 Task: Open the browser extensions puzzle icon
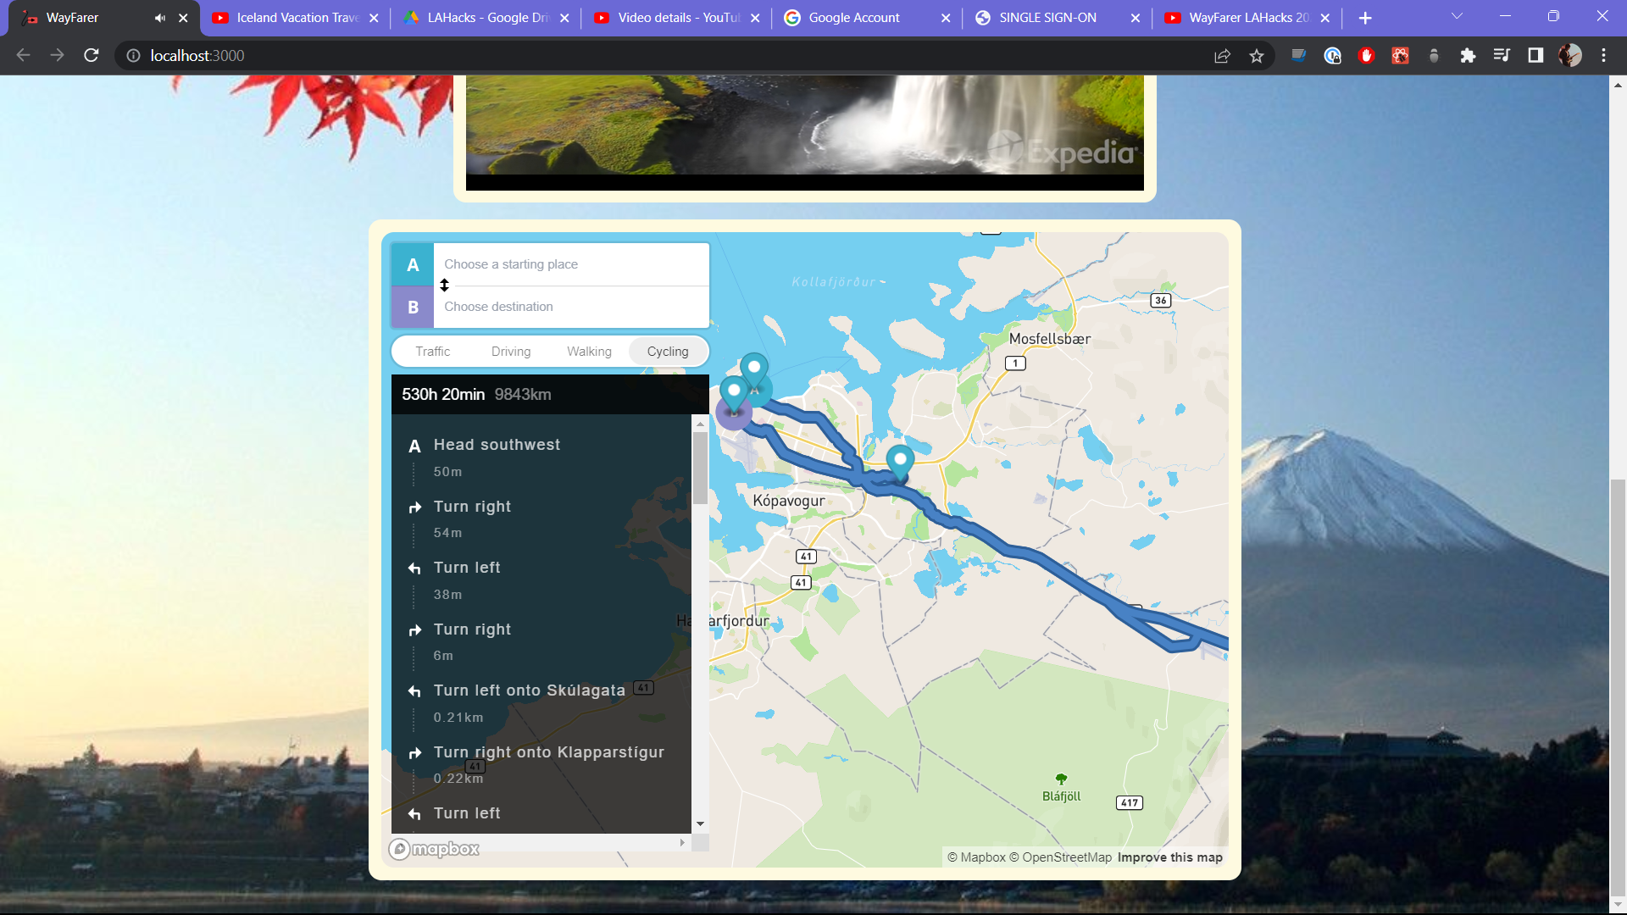click(x=1468, y=56)
